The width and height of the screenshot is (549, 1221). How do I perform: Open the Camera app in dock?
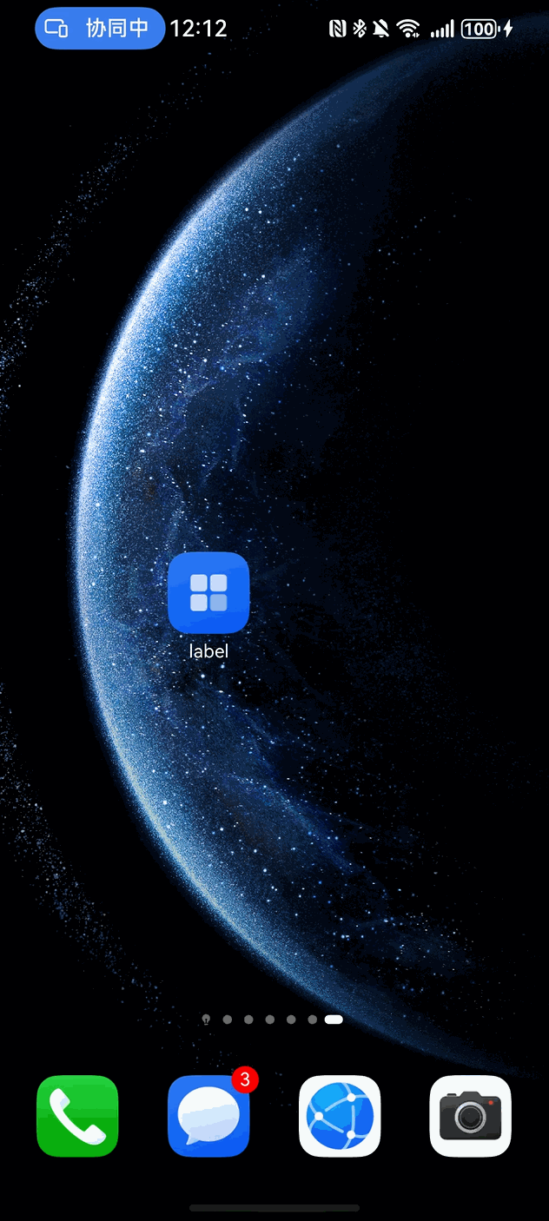coord(471,1116)
